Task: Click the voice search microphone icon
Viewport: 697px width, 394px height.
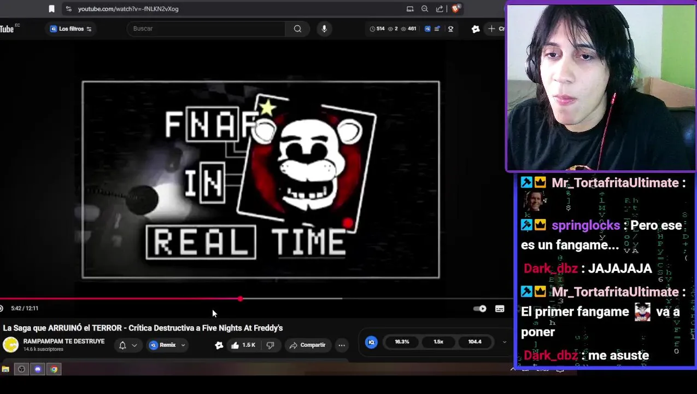Action: click(324, 28)
